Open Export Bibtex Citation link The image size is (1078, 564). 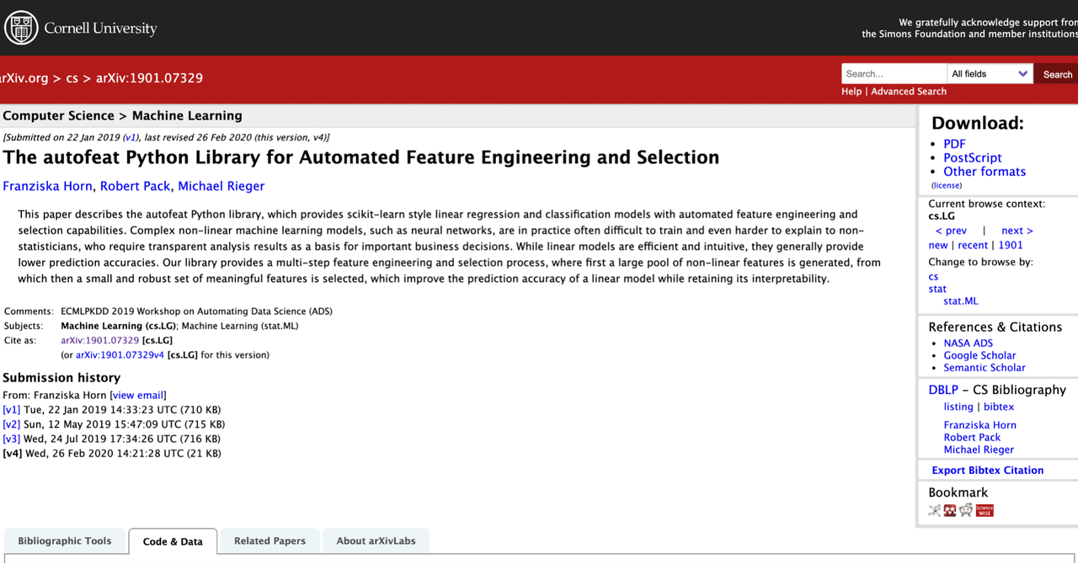coord(987,471)
